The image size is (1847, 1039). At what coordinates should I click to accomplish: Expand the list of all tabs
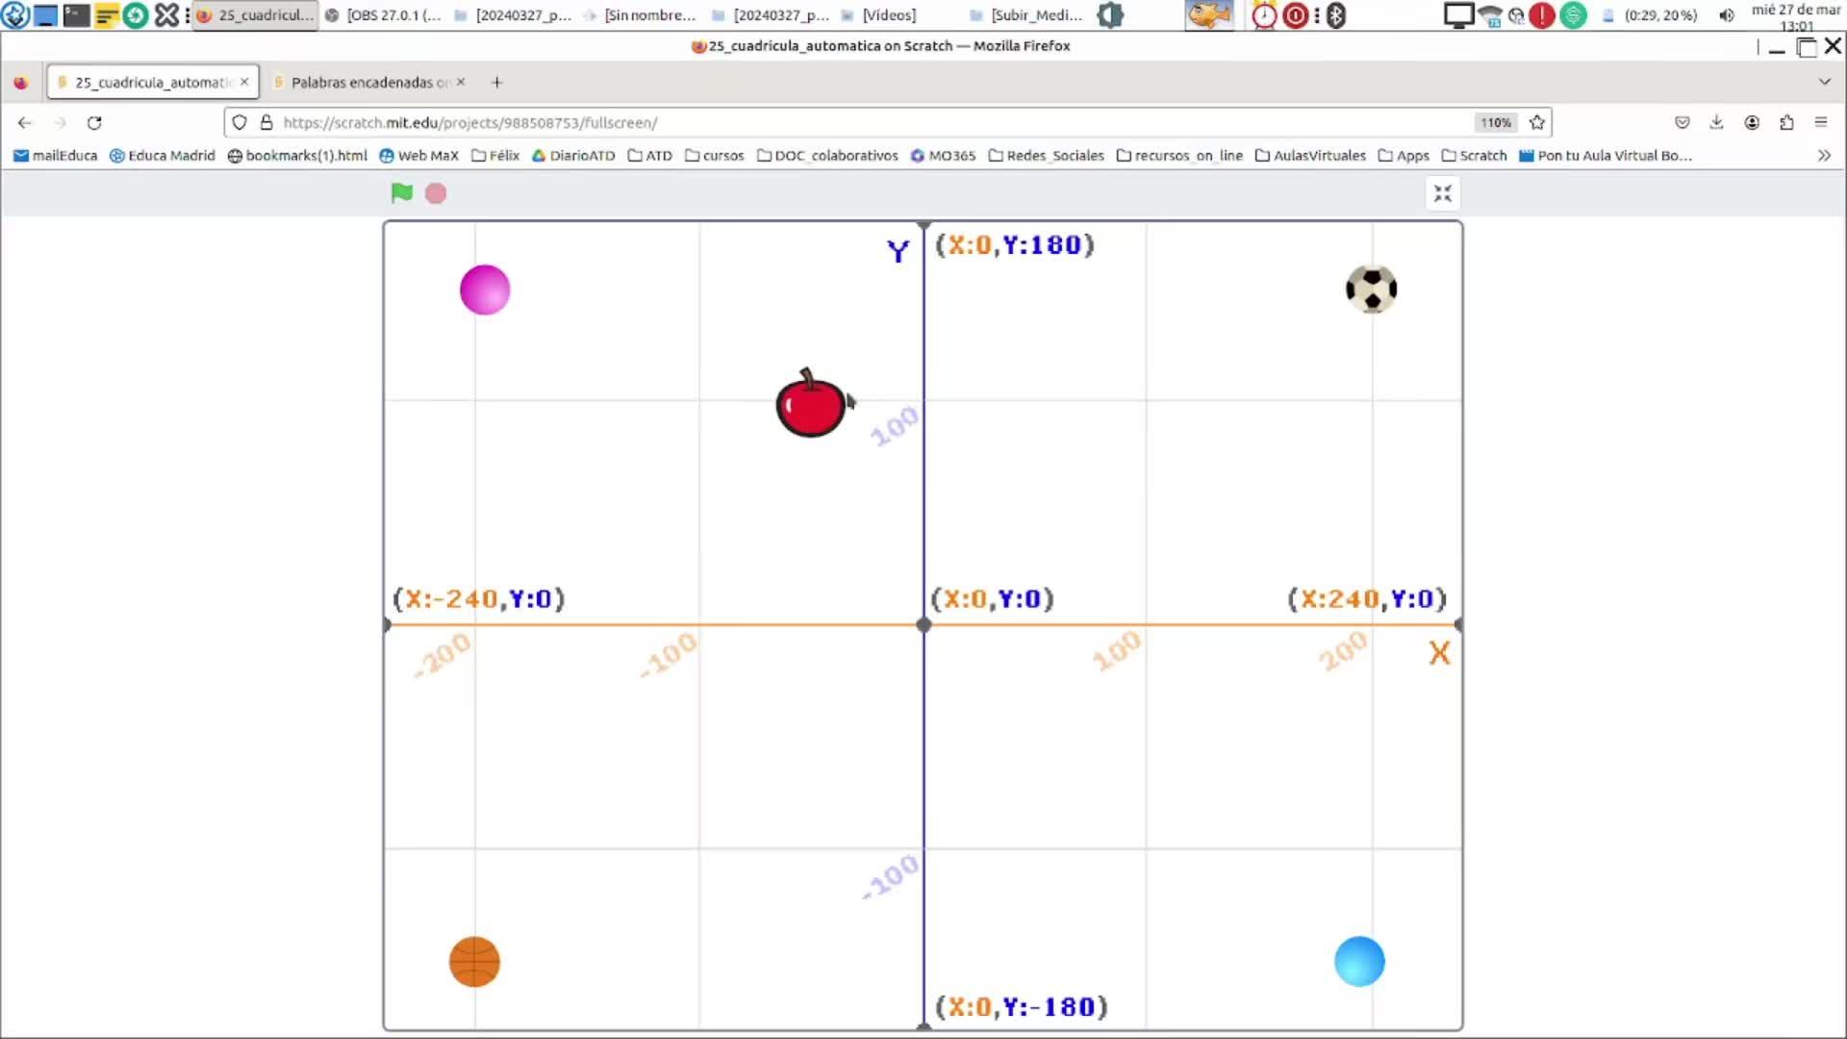(x=1824, y=82)
